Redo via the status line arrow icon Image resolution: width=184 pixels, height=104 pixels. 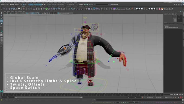(17, 5)
